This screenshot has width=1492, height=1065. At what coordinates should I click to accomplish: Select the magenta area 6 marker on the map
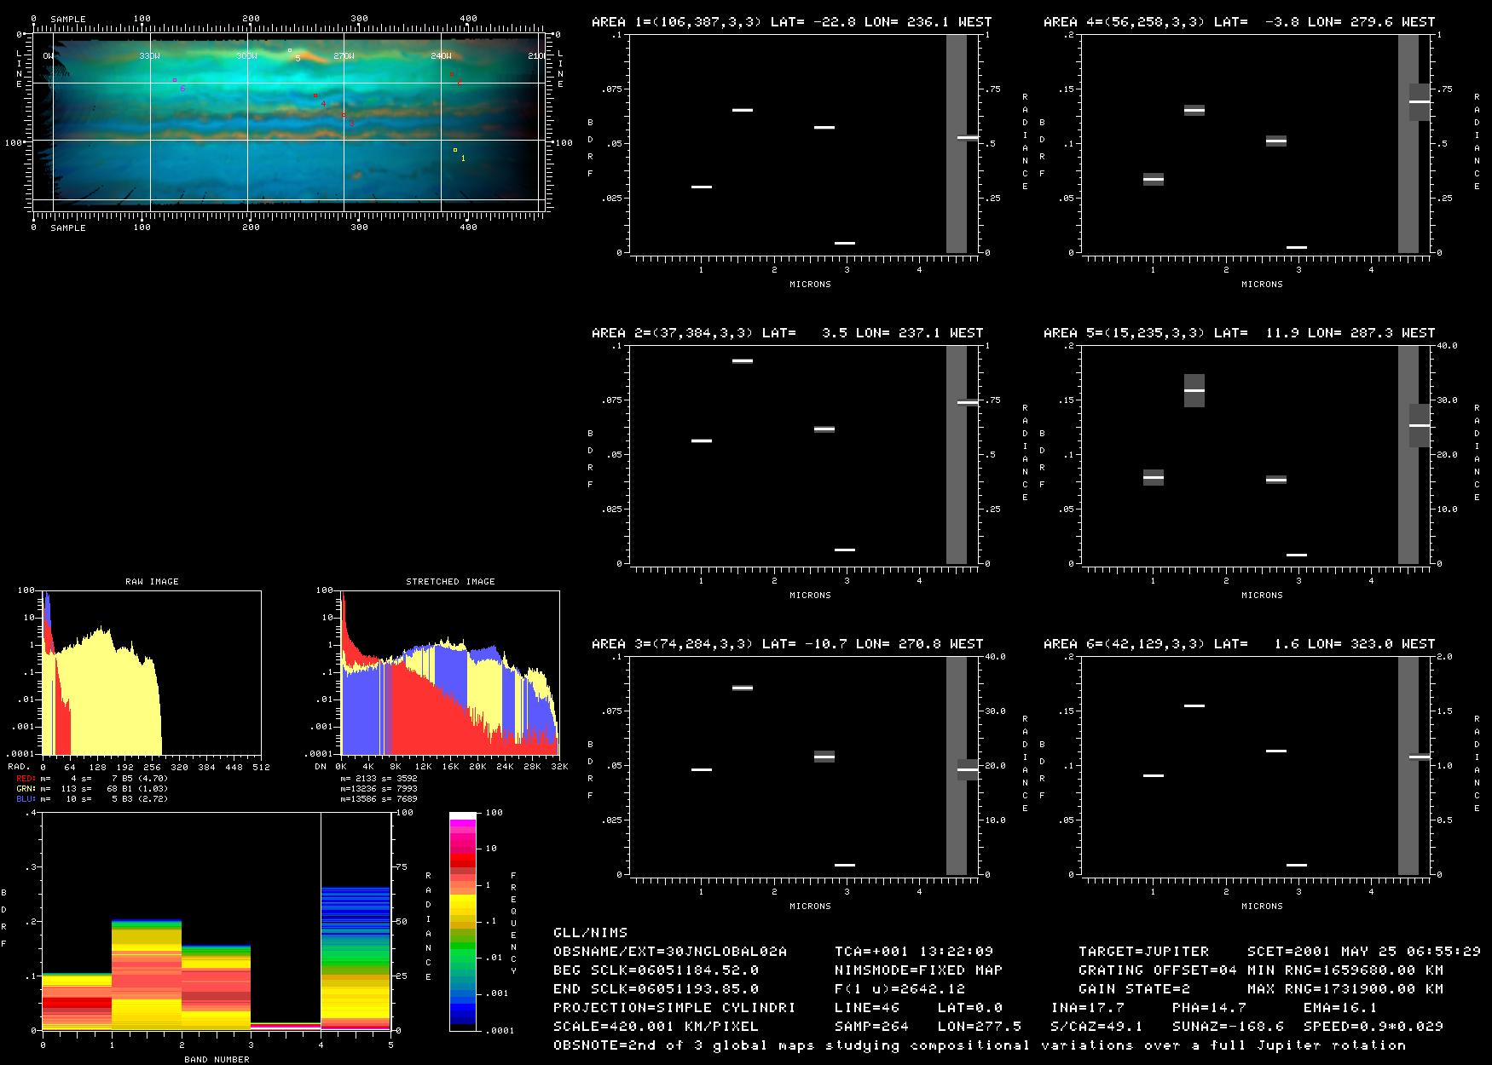175,80
